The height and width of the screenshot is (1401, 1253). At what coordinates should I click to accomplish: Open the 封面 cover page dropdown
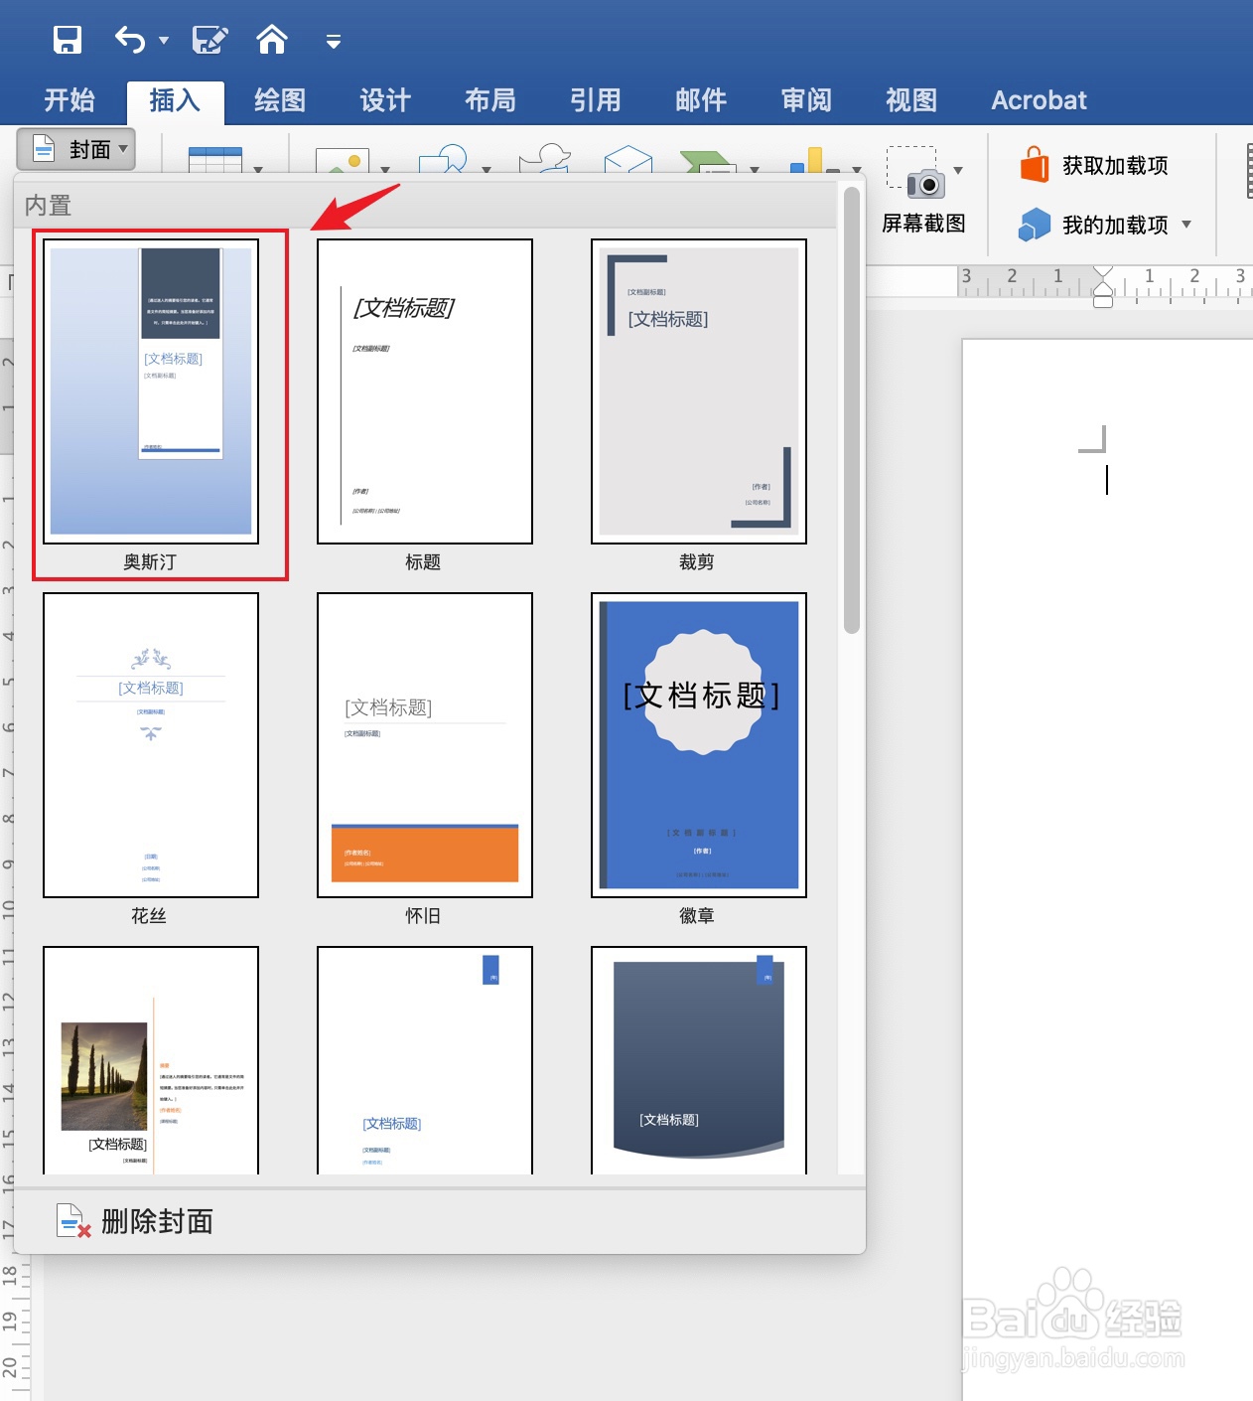coord(75,149)
